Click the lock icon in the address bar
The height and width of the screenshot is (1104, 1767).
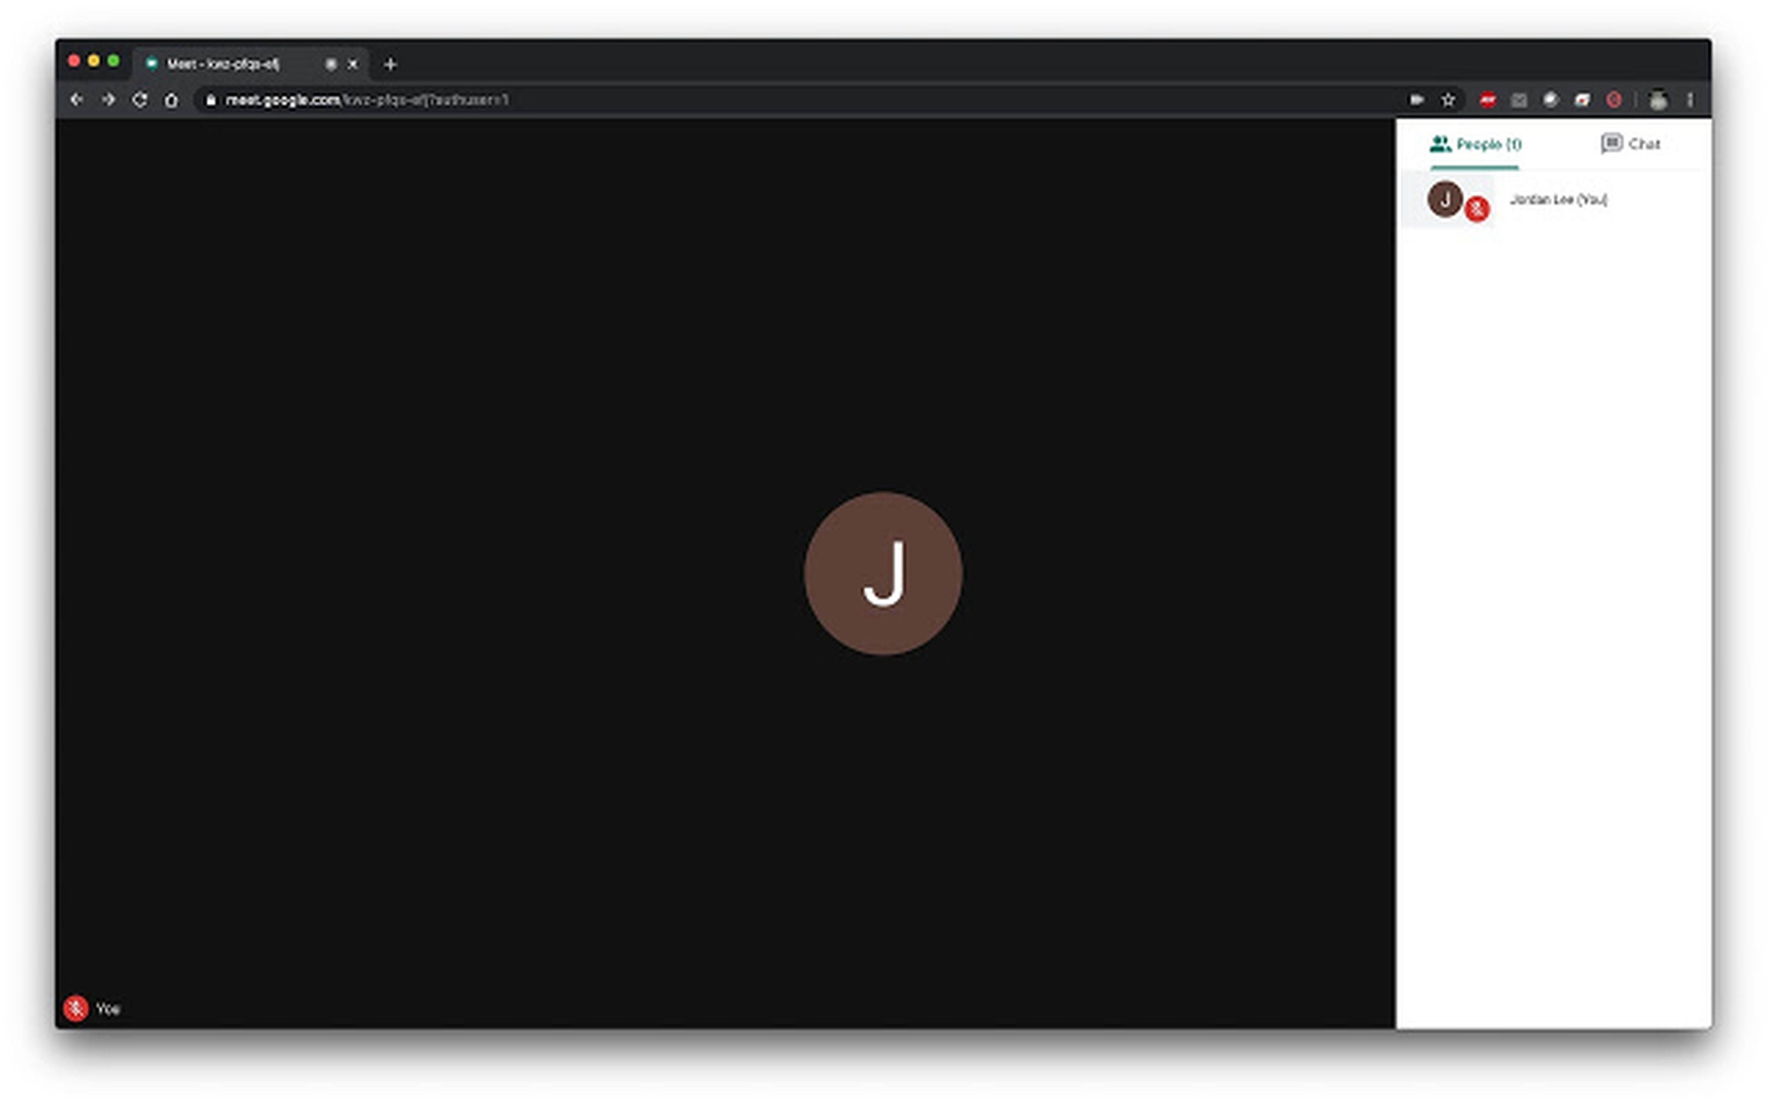click(210, 100)
